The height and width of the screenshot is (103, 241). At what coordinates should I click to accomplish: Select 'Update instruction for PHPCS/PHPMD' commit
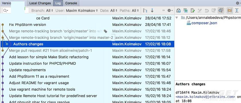87,63
